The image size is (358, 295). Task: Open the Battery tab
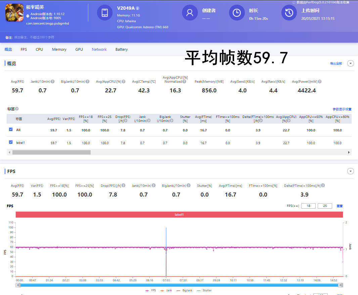pos(121,49)
